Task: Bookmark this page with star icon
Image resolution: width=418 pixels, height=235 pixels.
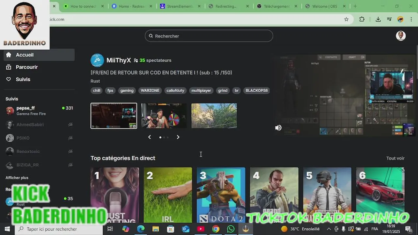Action: (x=346, y=19)
